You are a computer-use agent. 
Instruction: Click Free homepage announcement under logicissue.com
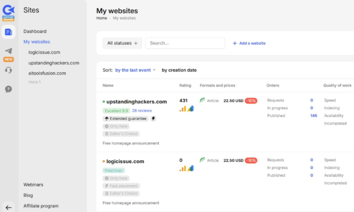131,203
